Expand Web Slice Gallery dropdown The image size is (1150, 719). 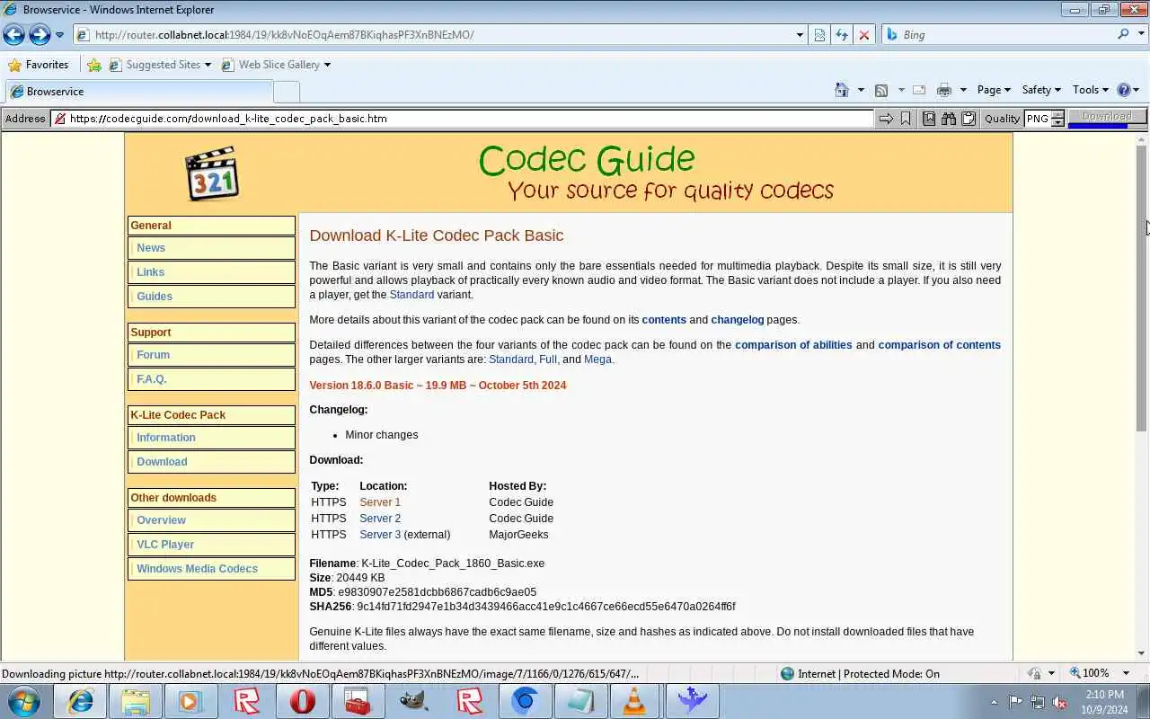[327, 65]
